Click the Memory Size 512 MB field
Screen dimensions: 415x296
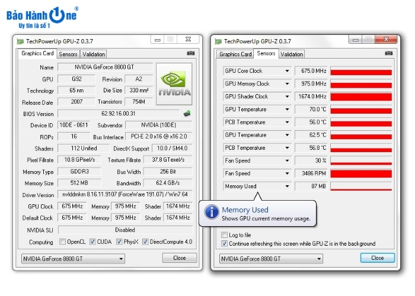click(x=79, y=183)
